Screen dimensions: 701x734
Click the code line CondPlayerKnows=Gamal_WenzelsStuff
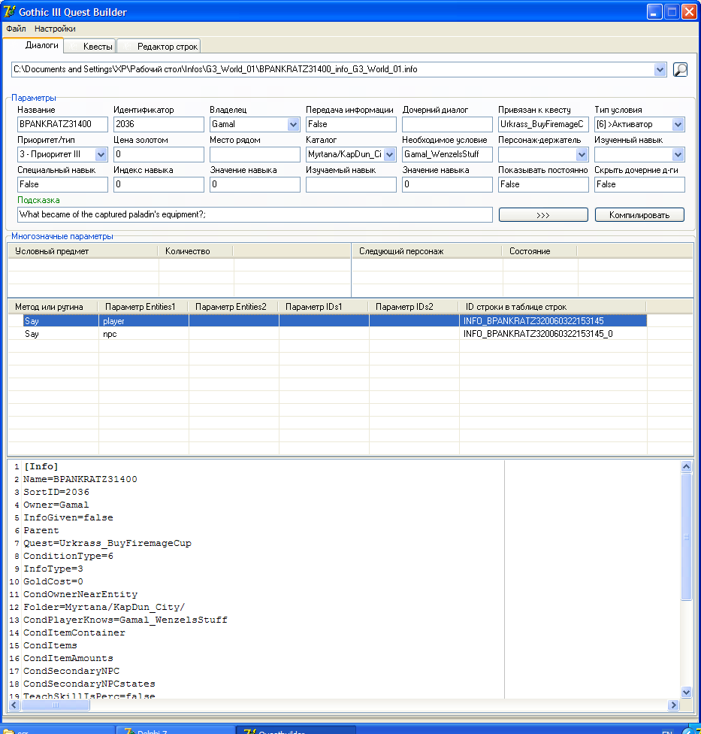pos(125,620)
